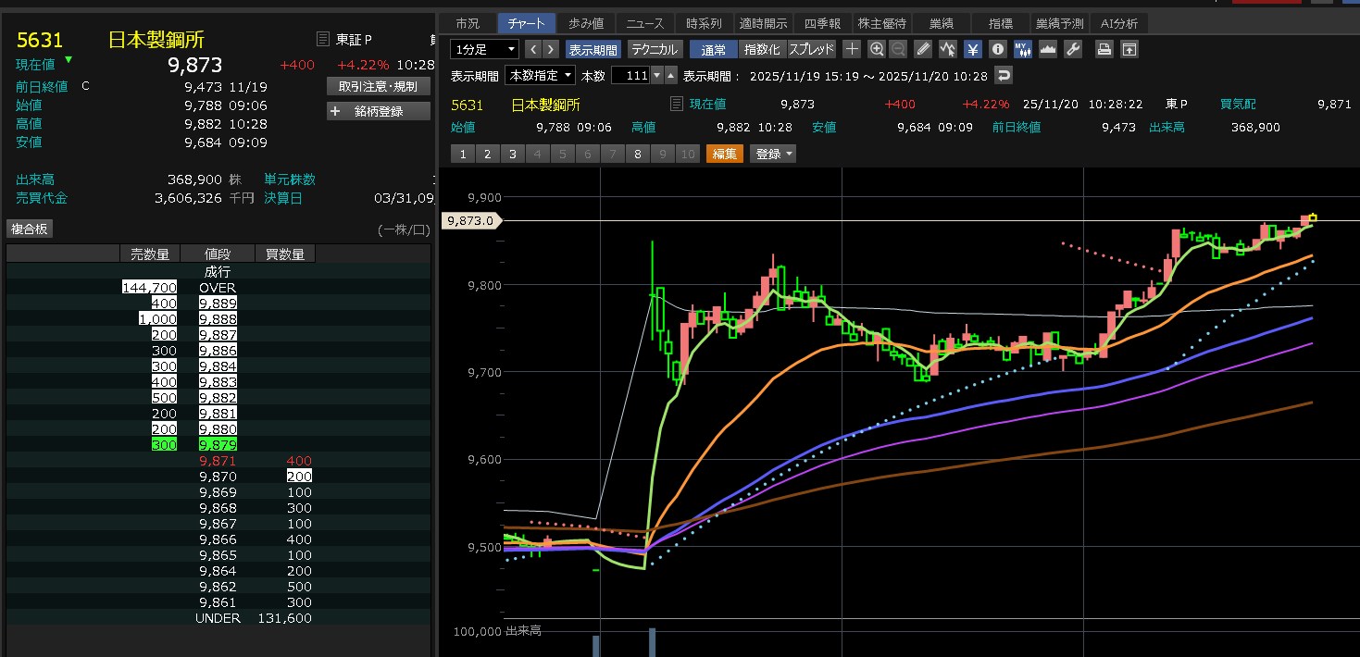Open the info circle icon

pyautogui.click(x=998, y=49)
